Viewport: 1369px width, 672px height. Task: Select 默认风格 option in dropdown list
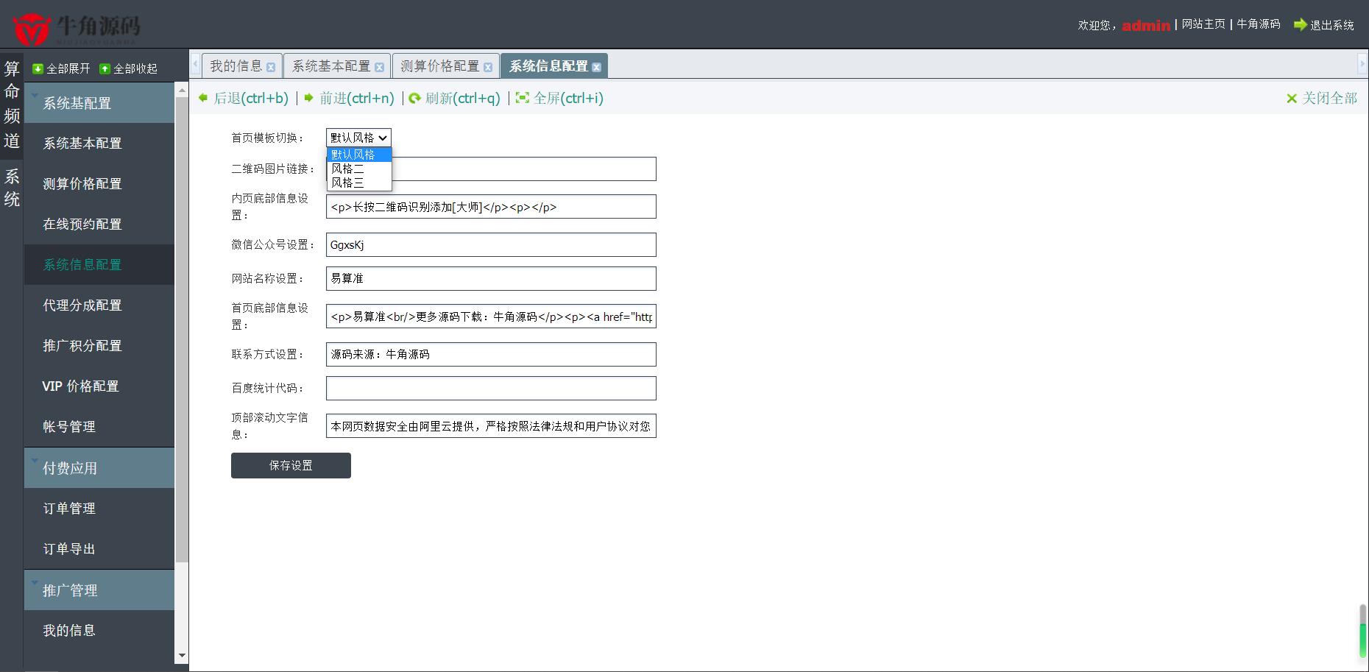[x=359, y=155]
